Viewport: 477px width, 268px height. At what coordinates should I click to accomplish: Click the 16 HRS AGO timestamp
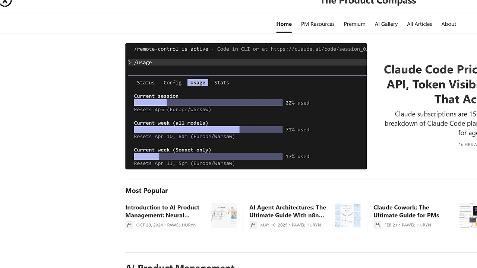[x=468, y=144]
